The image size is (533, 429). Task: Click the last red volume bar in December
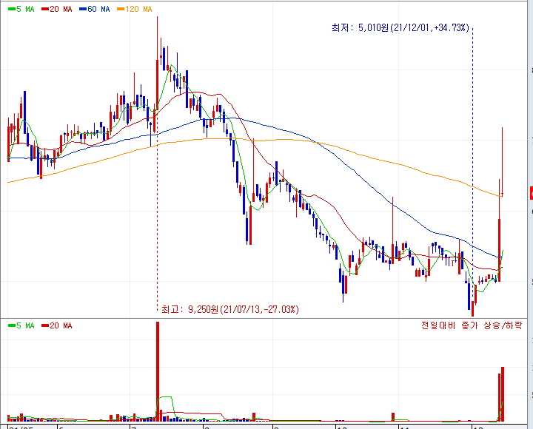pyautogui.click(x=503, y=394)
